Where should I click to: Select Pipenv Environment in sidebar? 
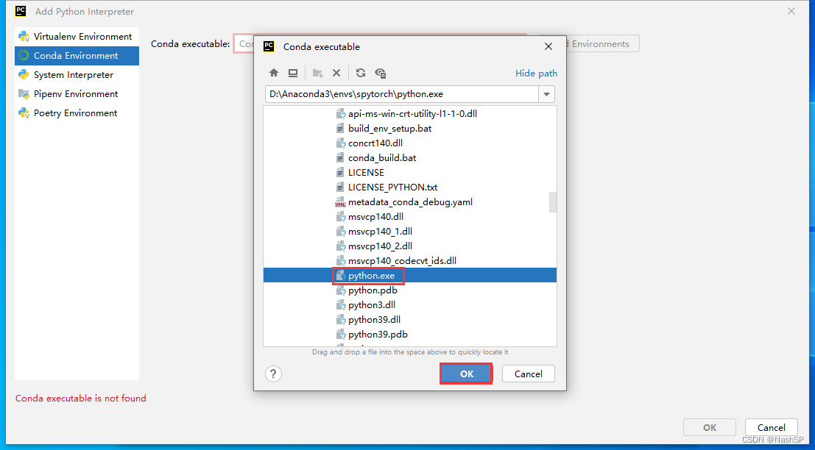tap(77, 94)
